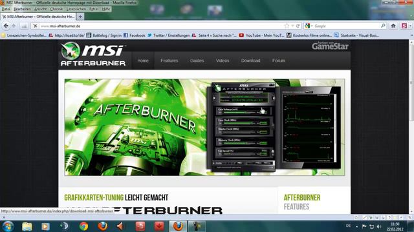Viewport: 414px width, 232px height.
Task: Open the red S toolbar add-on icon
Action: click(x=404, y=26)
